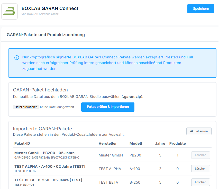Click the info icon in blue notice
Image resolution: width=219 pixels, height=189 pixels.
pyautogui.click(x=17, y=57)
